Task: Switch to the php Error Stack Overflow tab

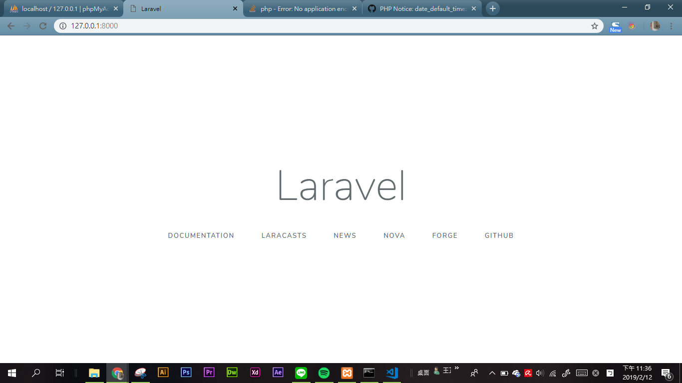Action: coord(302,9)
